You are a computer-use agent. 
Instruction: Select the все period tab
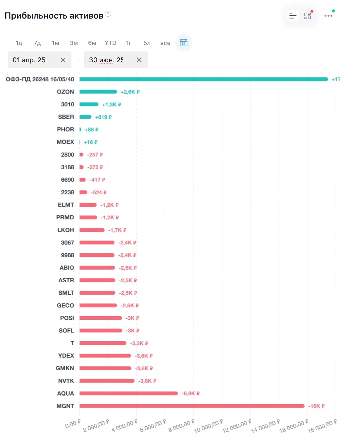(165, 43)
